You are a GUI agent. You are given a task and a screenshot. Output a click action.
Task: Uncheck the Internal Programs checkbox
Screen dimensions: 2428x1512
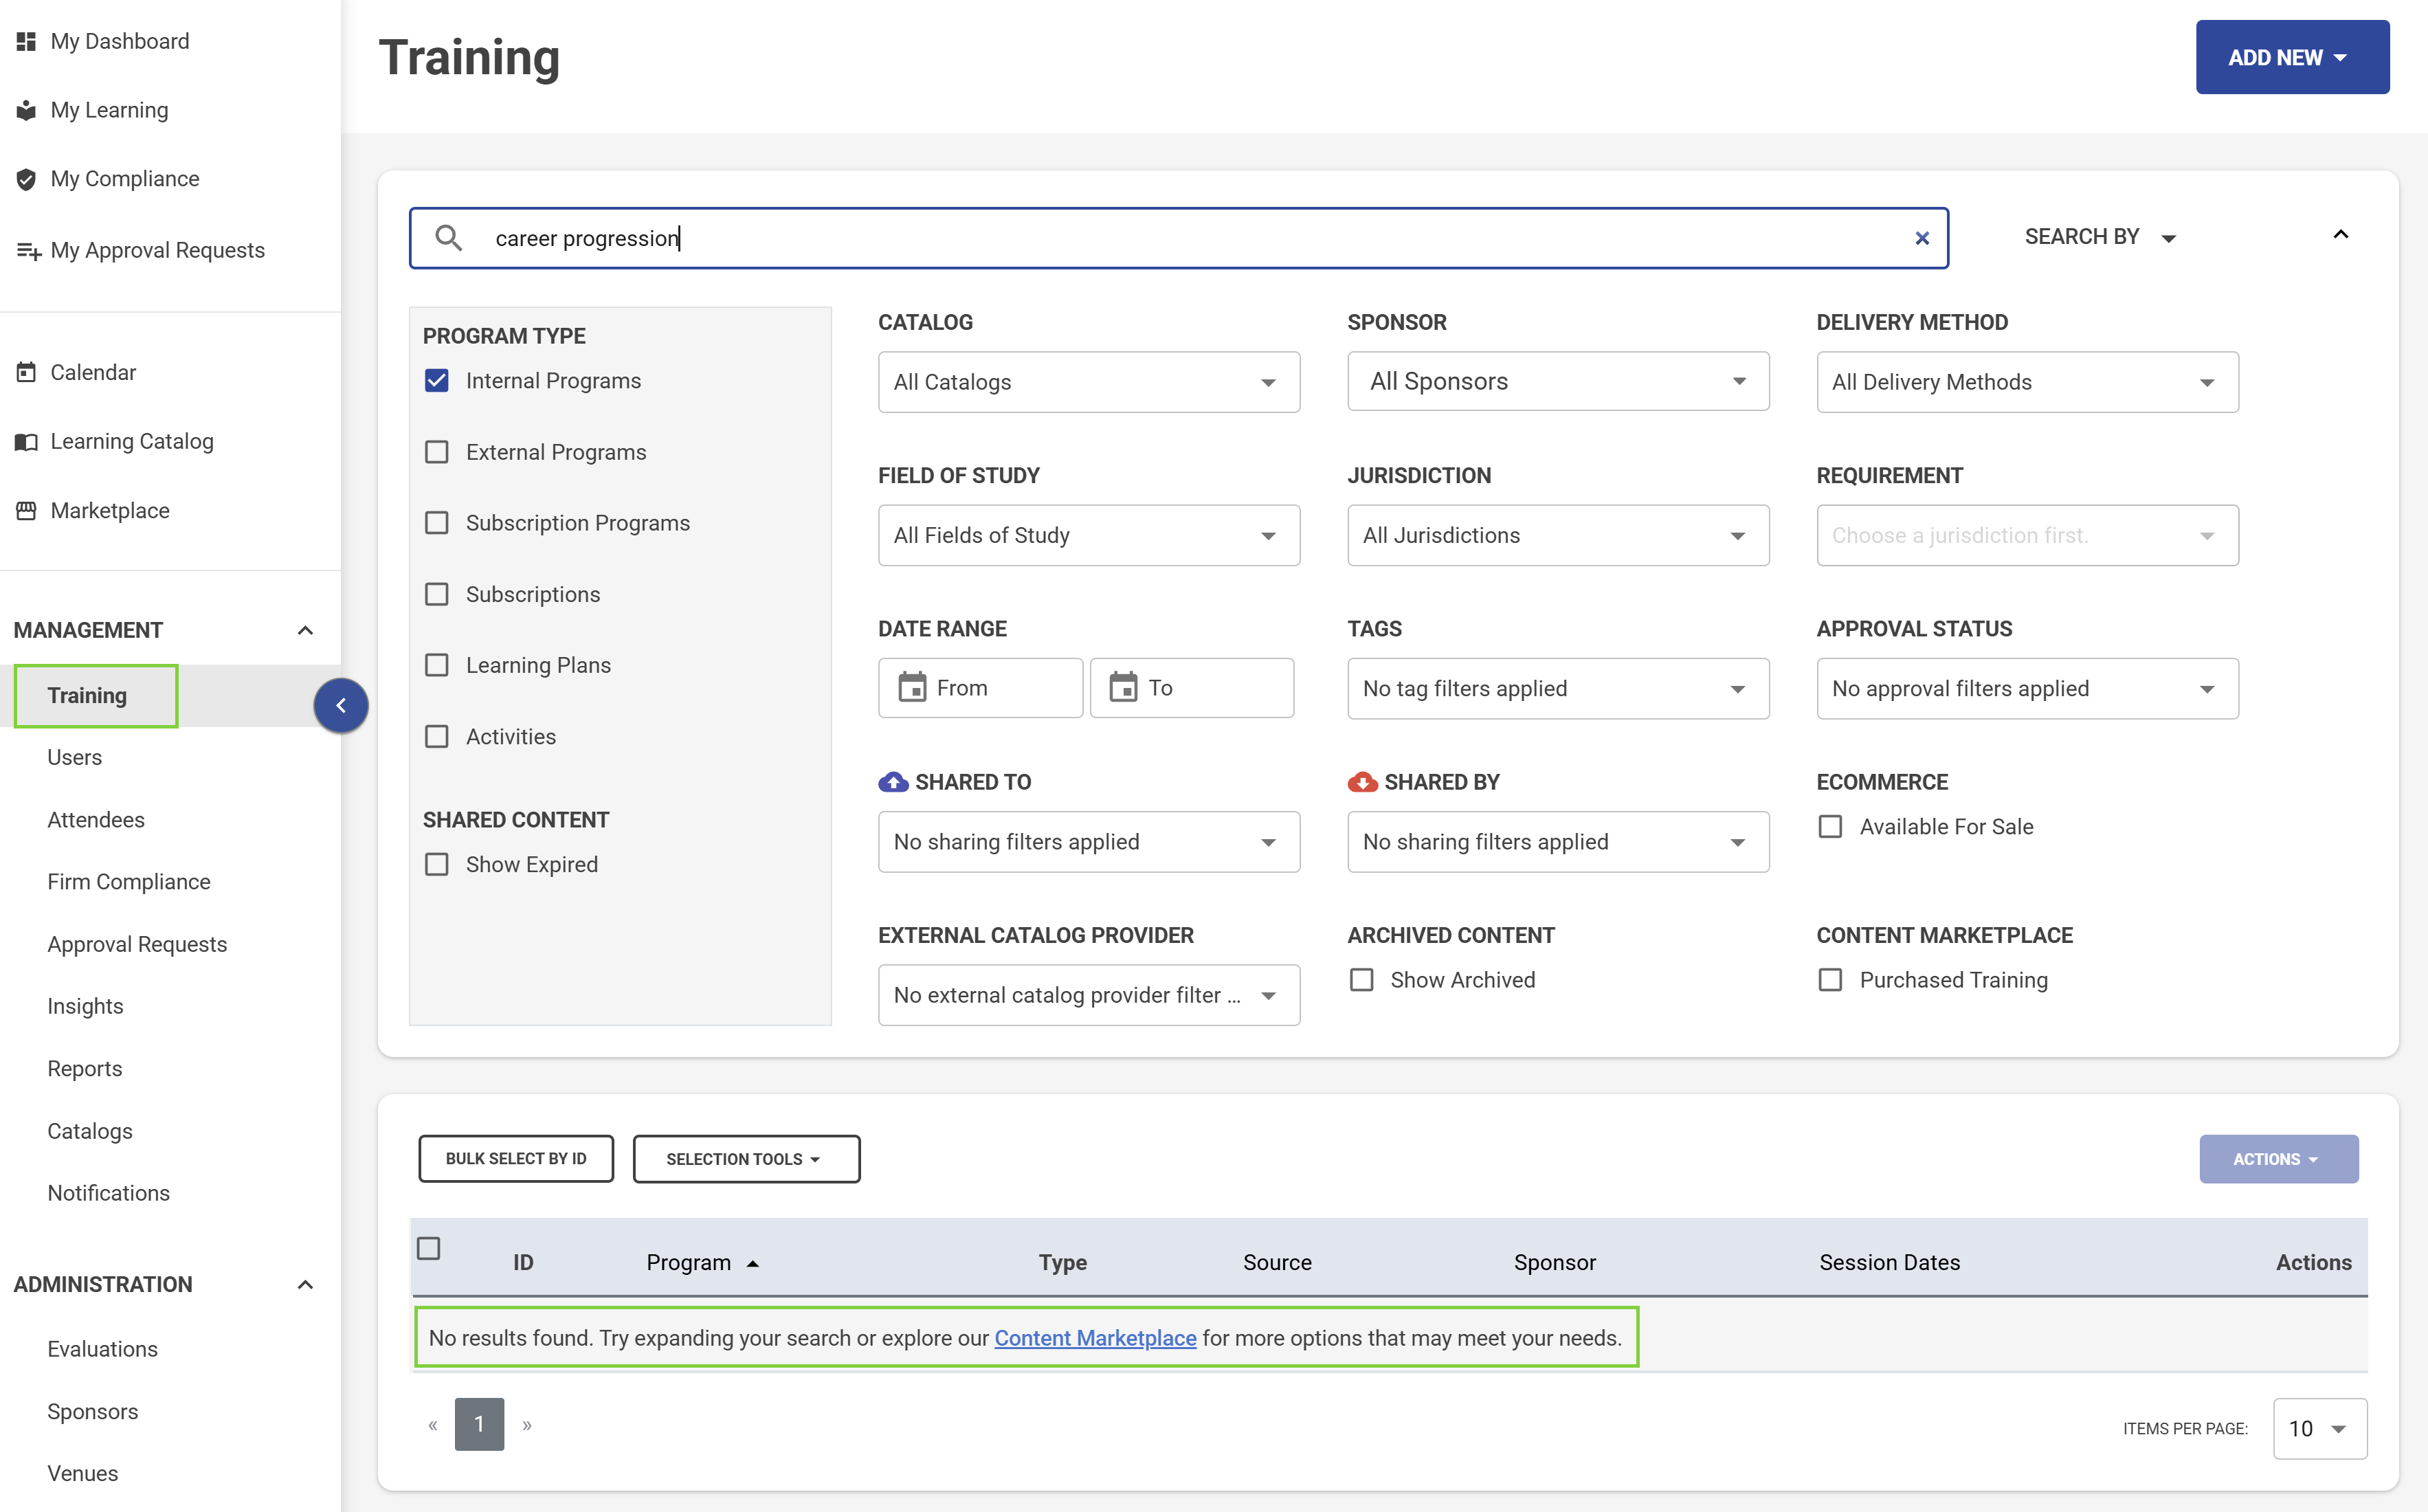(x=437, y=381)
